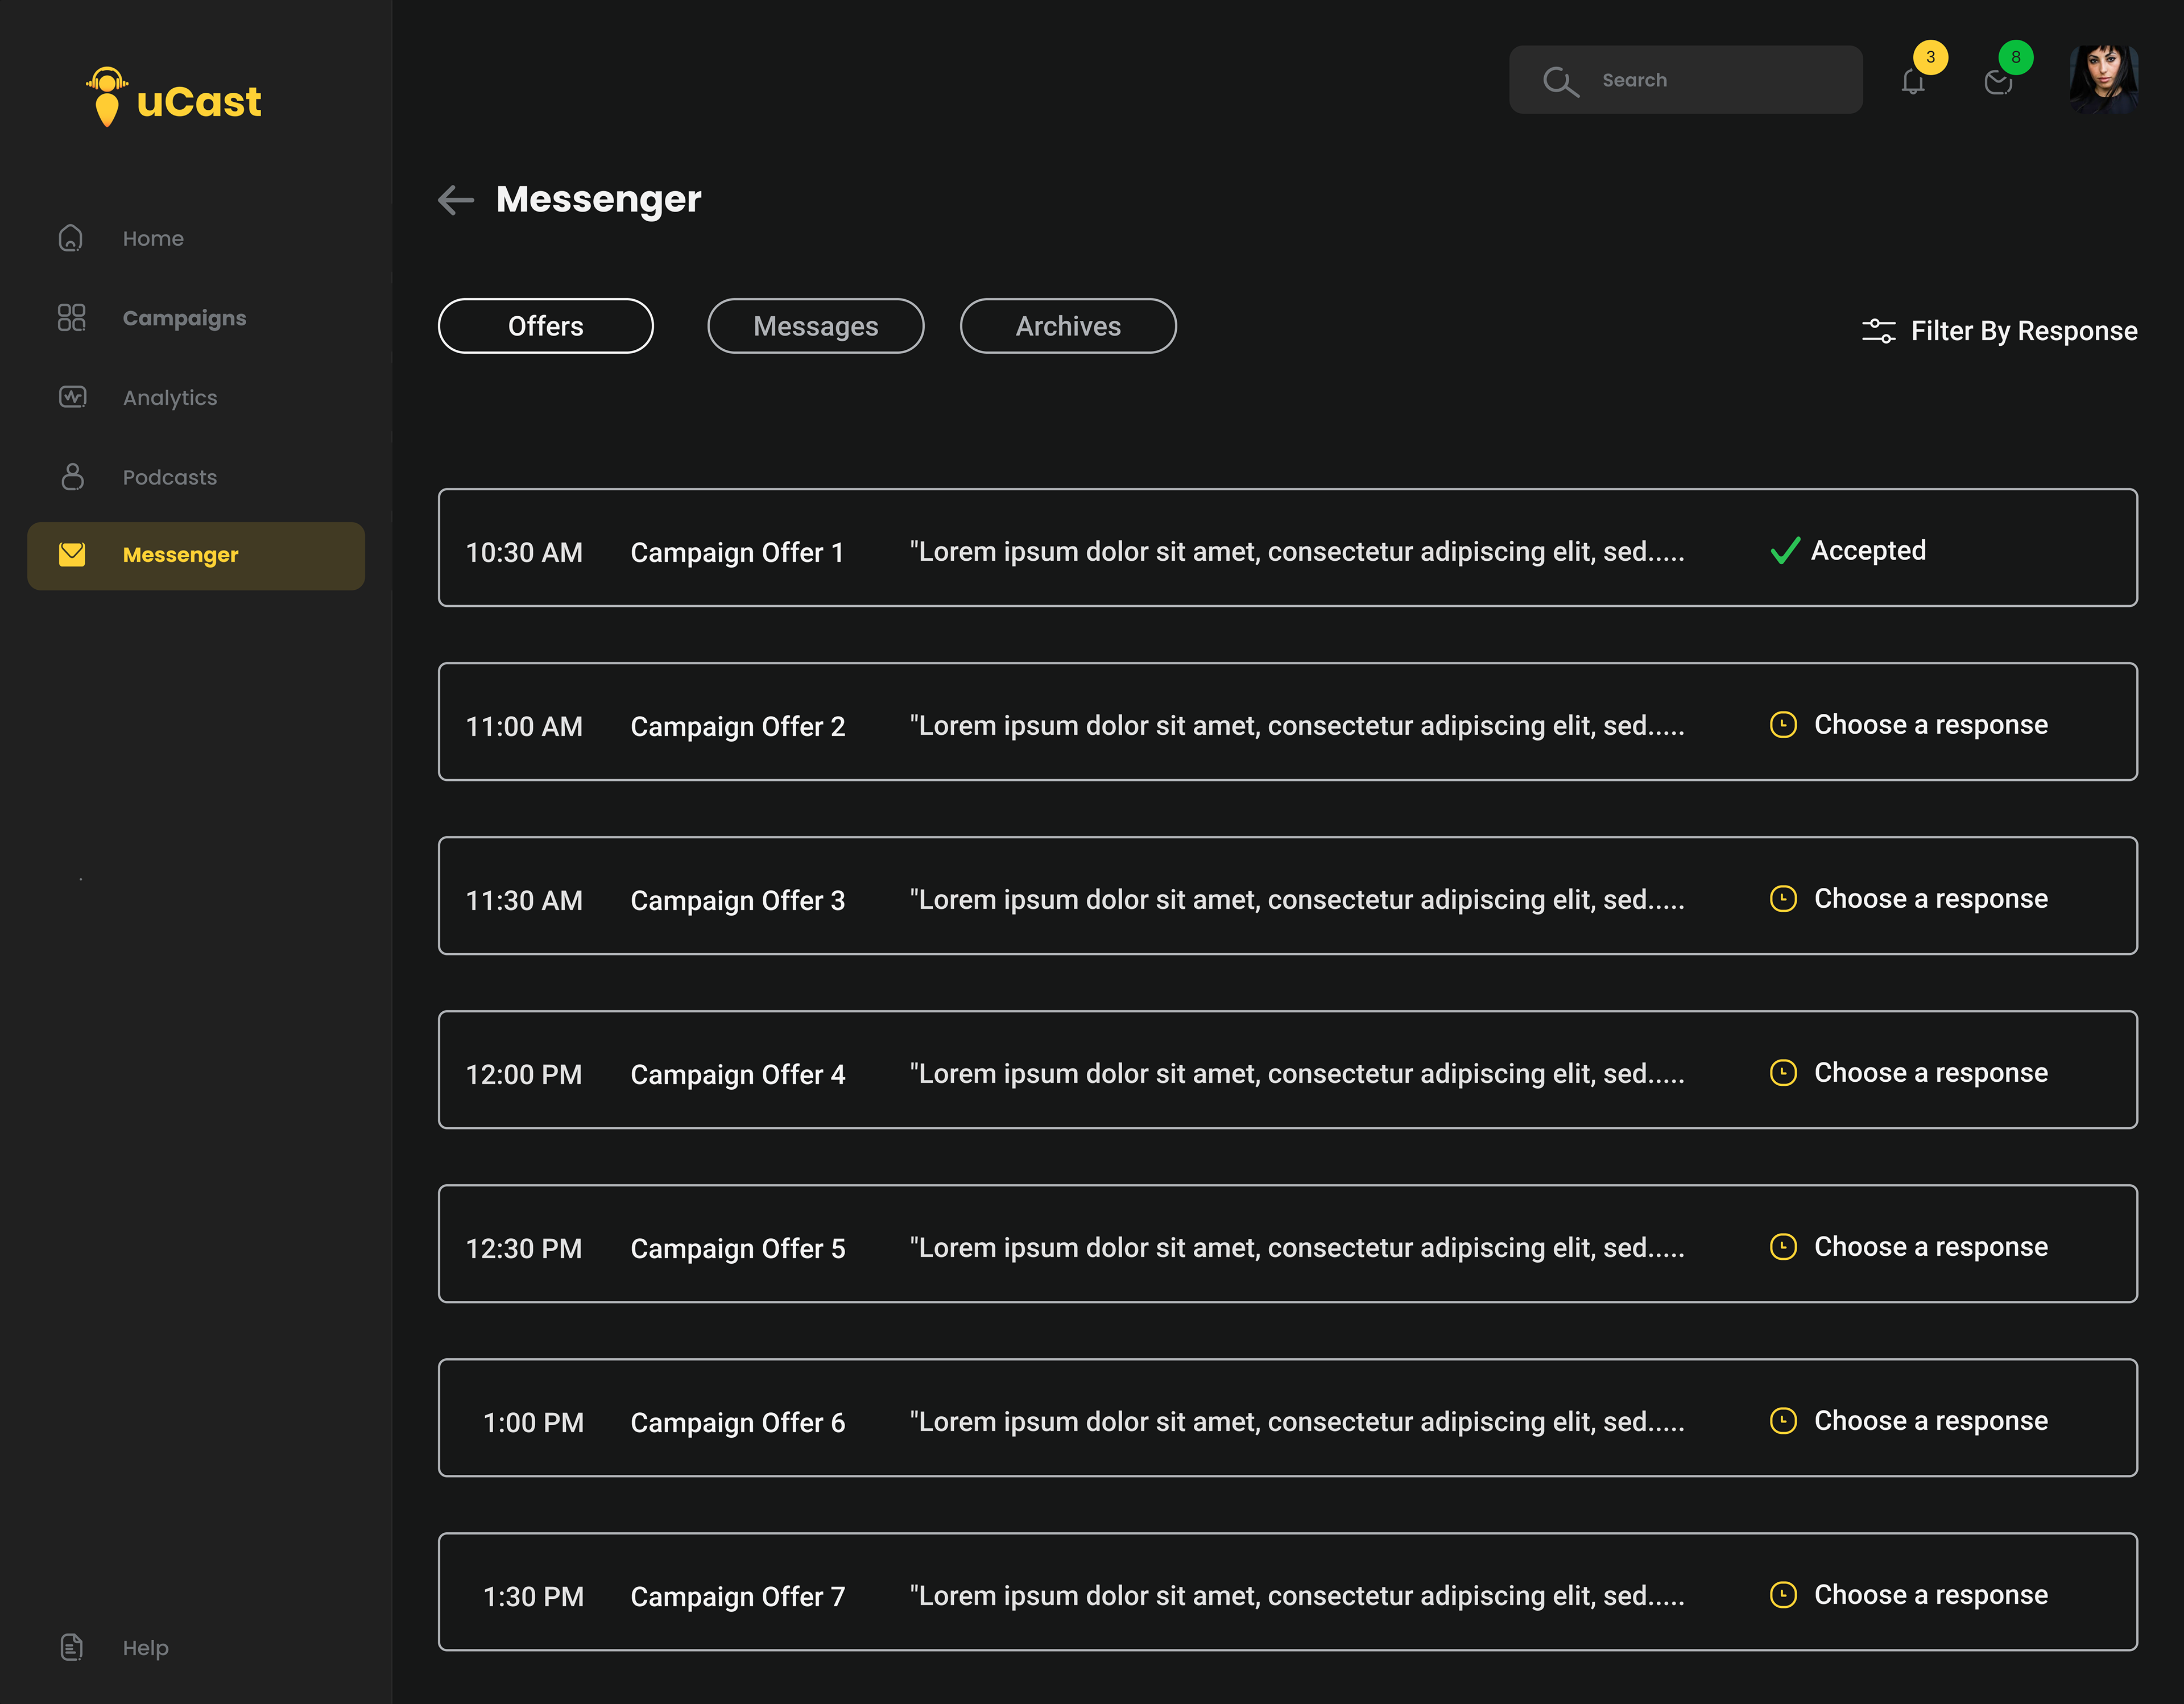Choose a response for Campaign Offer 6
The width and height of the screenshot is (2184, 1704).
pos(1931,1421)
